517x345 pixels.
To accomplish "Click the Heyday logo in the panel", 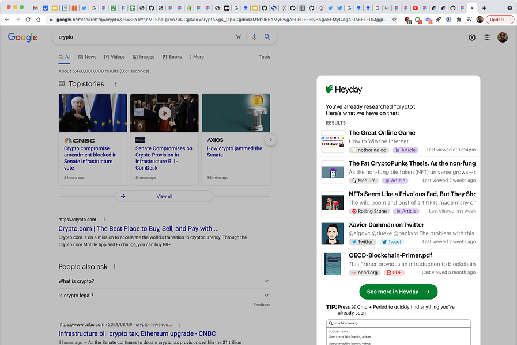I will click(x=344, y=89).
